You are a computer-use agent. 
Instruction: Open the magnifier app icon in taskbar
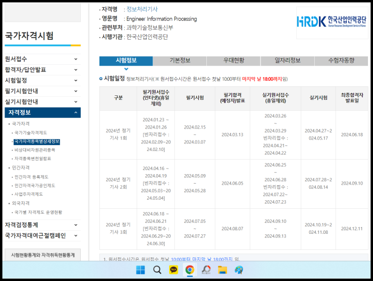[x=206, y=270]
